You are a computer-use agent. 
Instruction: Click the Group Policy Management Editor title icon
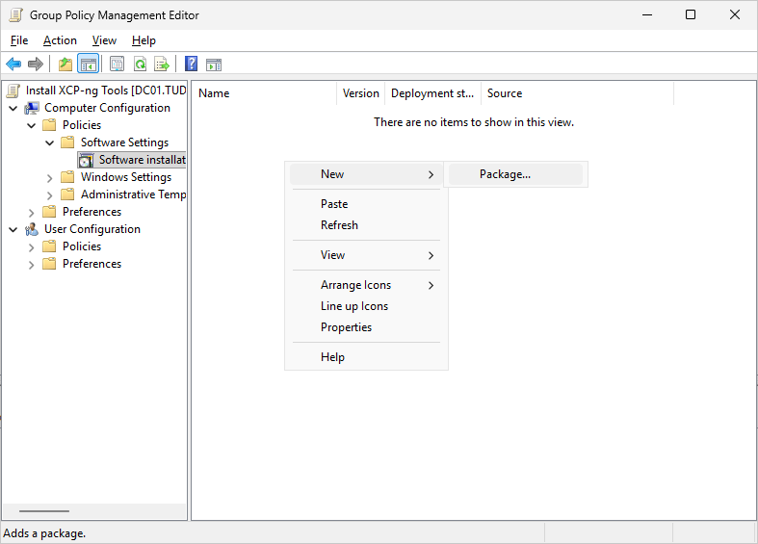point(16,15)
